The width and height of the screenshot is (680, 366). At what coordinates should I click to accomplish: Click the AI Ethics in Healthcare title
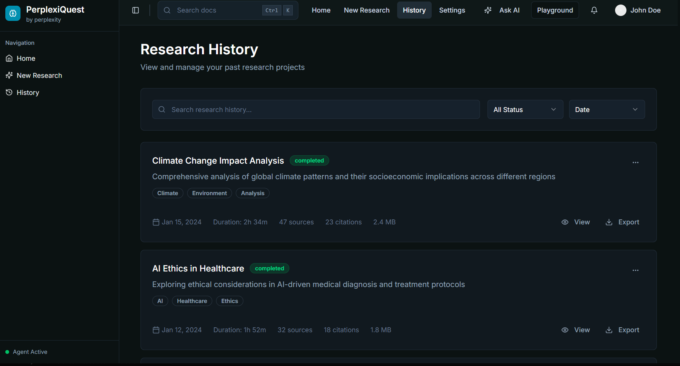(x=198, y=268)
